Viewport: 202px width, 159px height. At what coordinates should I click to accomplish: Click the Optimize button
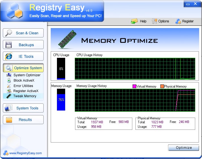[184, 148]
